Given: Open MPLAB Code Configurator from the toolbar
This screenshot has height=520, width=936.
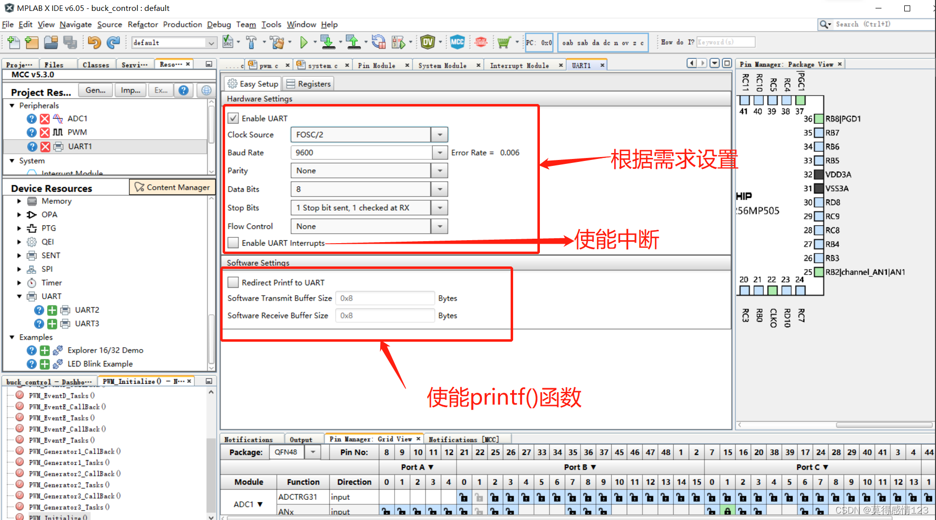Looking at the screenshot, I should coord(458,42).
